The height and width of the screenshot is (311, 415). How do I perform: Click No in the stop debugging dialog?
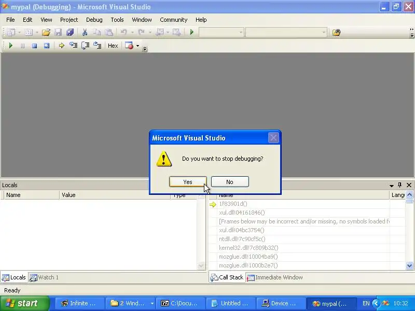(x=230, y=182)
